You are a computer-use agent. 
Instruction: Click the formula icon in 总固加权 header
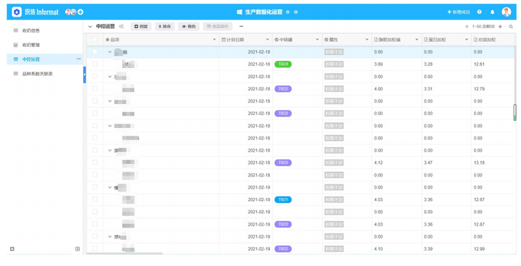[x=476, y=40]
